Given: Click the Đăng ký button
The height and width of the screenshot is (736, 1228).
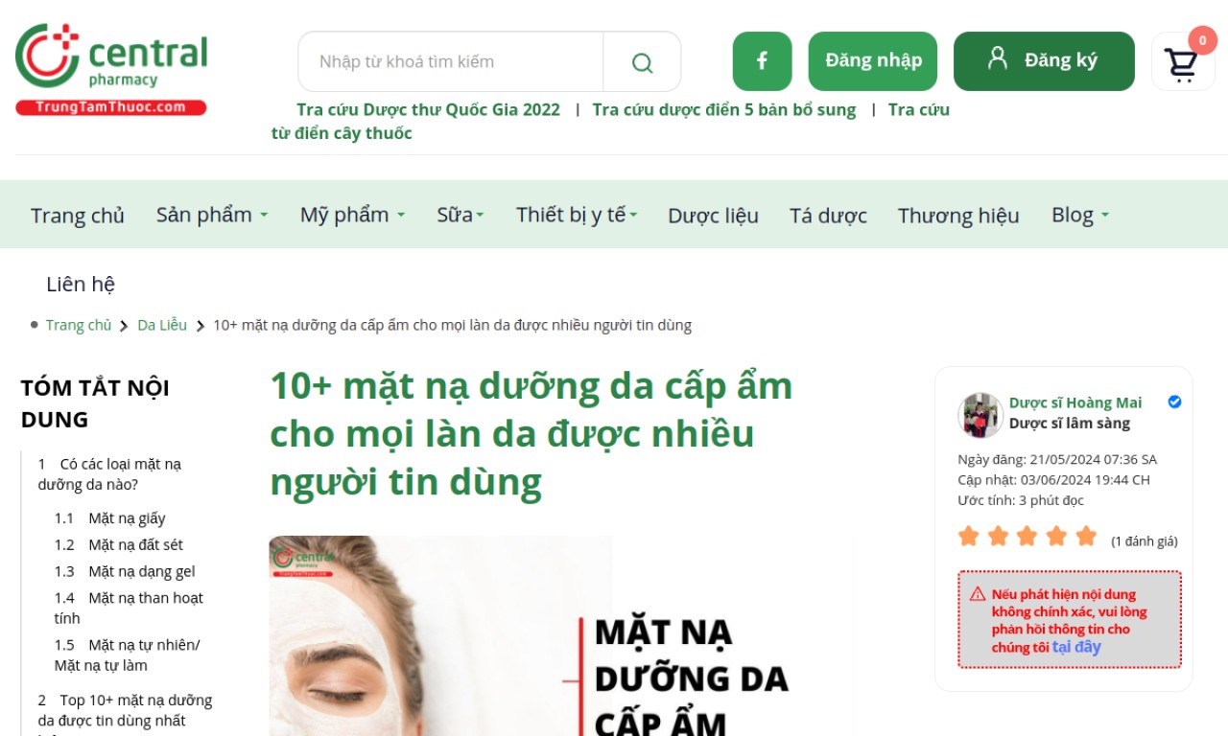Looking at the screenshot, I should click(x=1044, y=61).
